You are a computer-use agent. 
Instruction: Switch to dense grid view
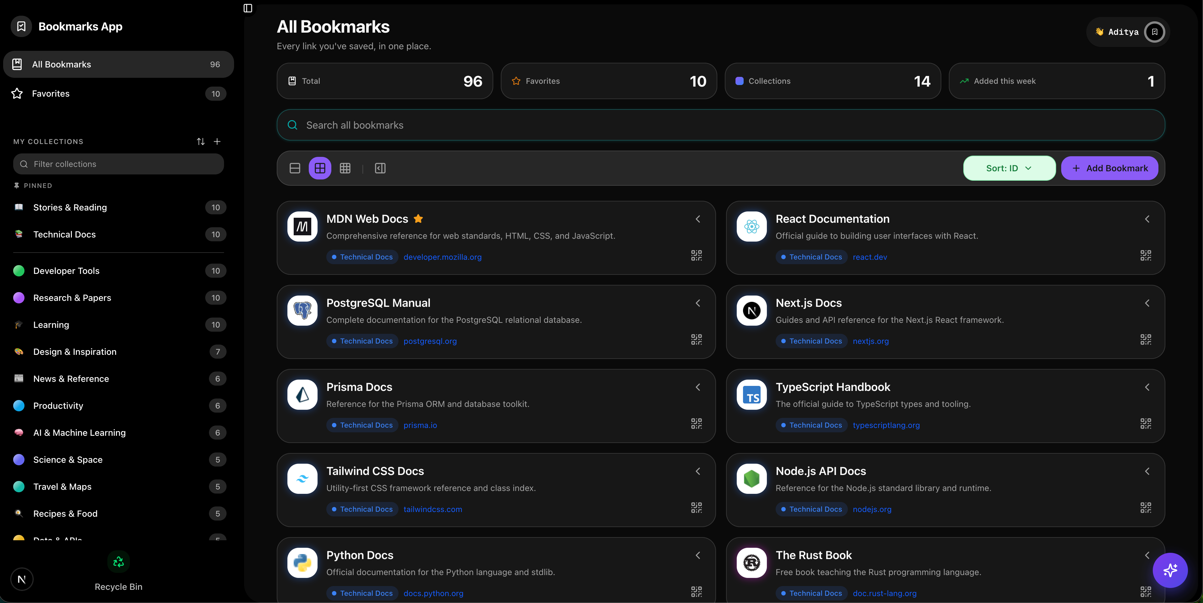click(345, 168)
